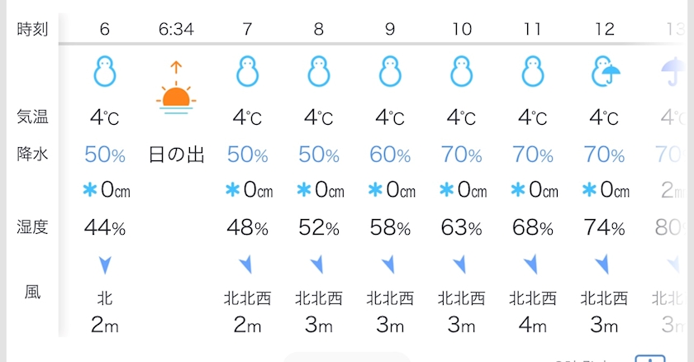The width and height of the screenshot is (694, 362).
Task: Select the 8 o'clock hour header
Action: 318,30
